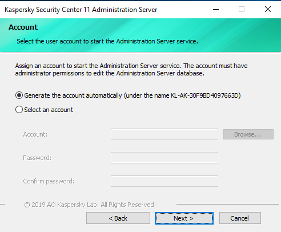Close the installer with the X icon

pos(268,9)
